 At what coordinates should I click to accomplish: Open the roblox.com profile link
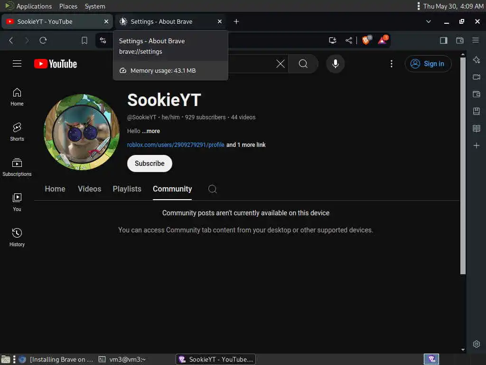(x=176, y=144)
